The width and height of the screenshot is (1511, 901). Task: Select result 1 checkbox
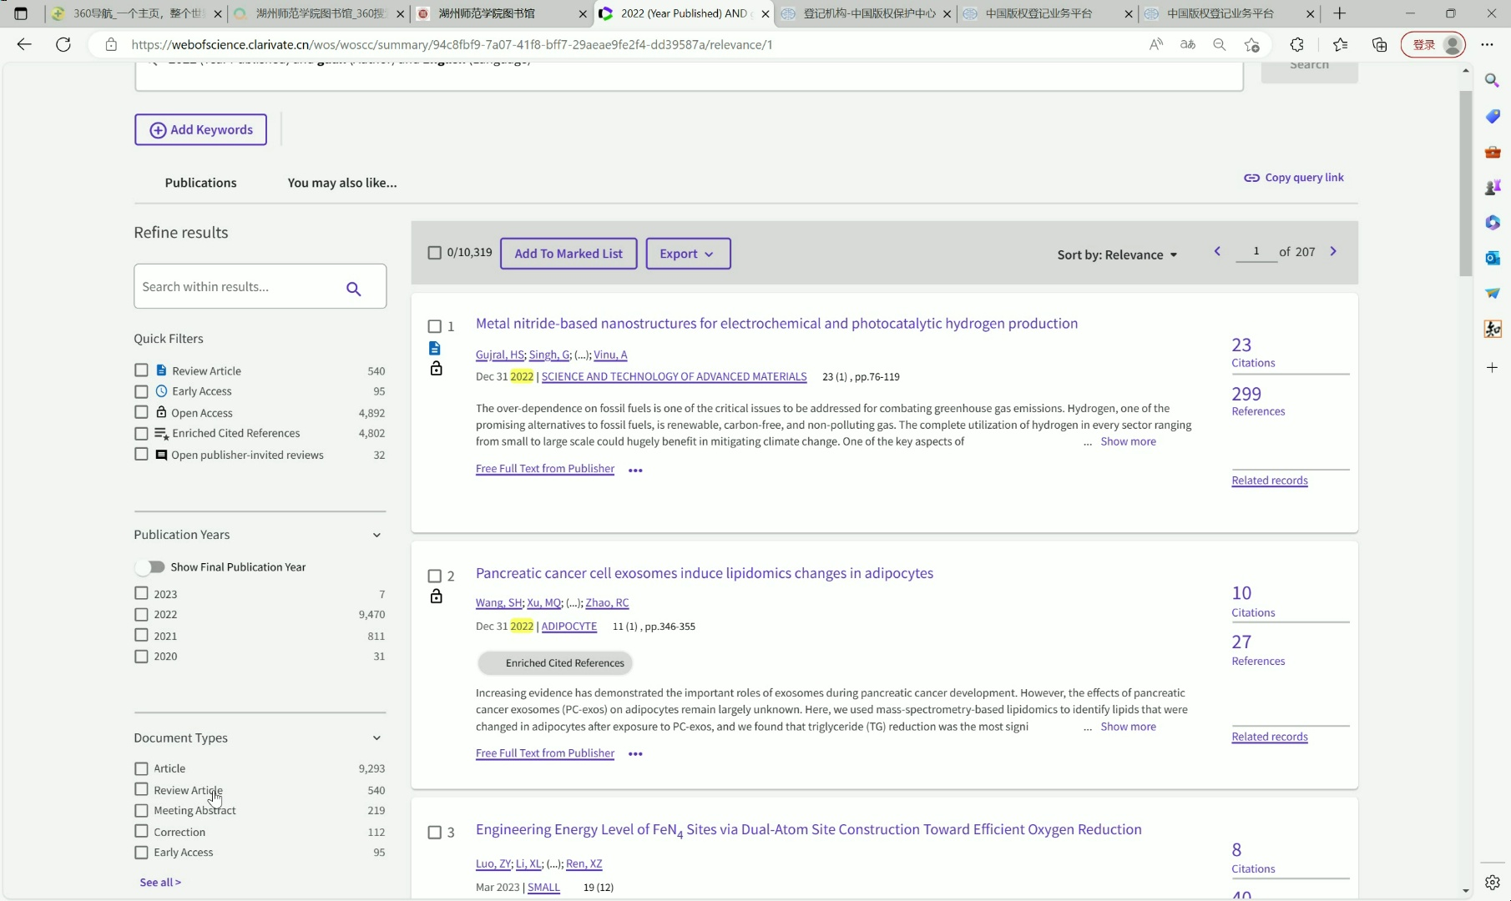coord(434,326)
